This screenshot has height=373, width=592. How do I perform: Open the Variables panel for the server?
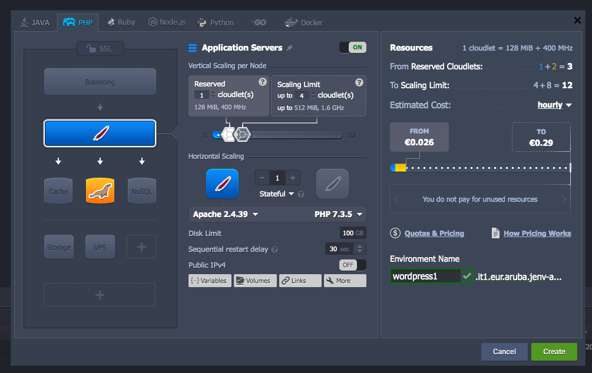click(x=210, y=281)
